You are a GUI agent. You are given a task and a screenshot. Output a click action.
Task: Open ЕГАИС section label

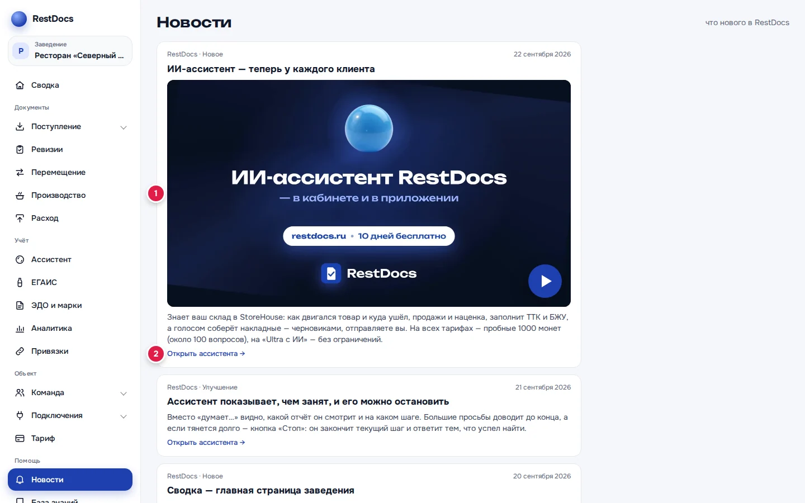pos(44,283)
